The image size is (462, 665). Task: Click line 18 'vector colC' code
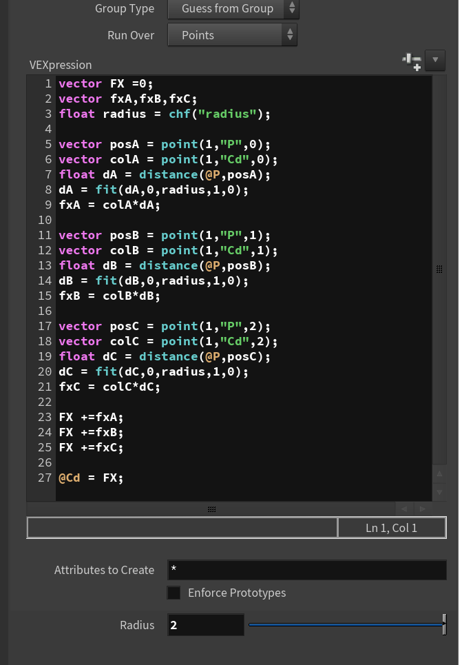tap(168, 341)
